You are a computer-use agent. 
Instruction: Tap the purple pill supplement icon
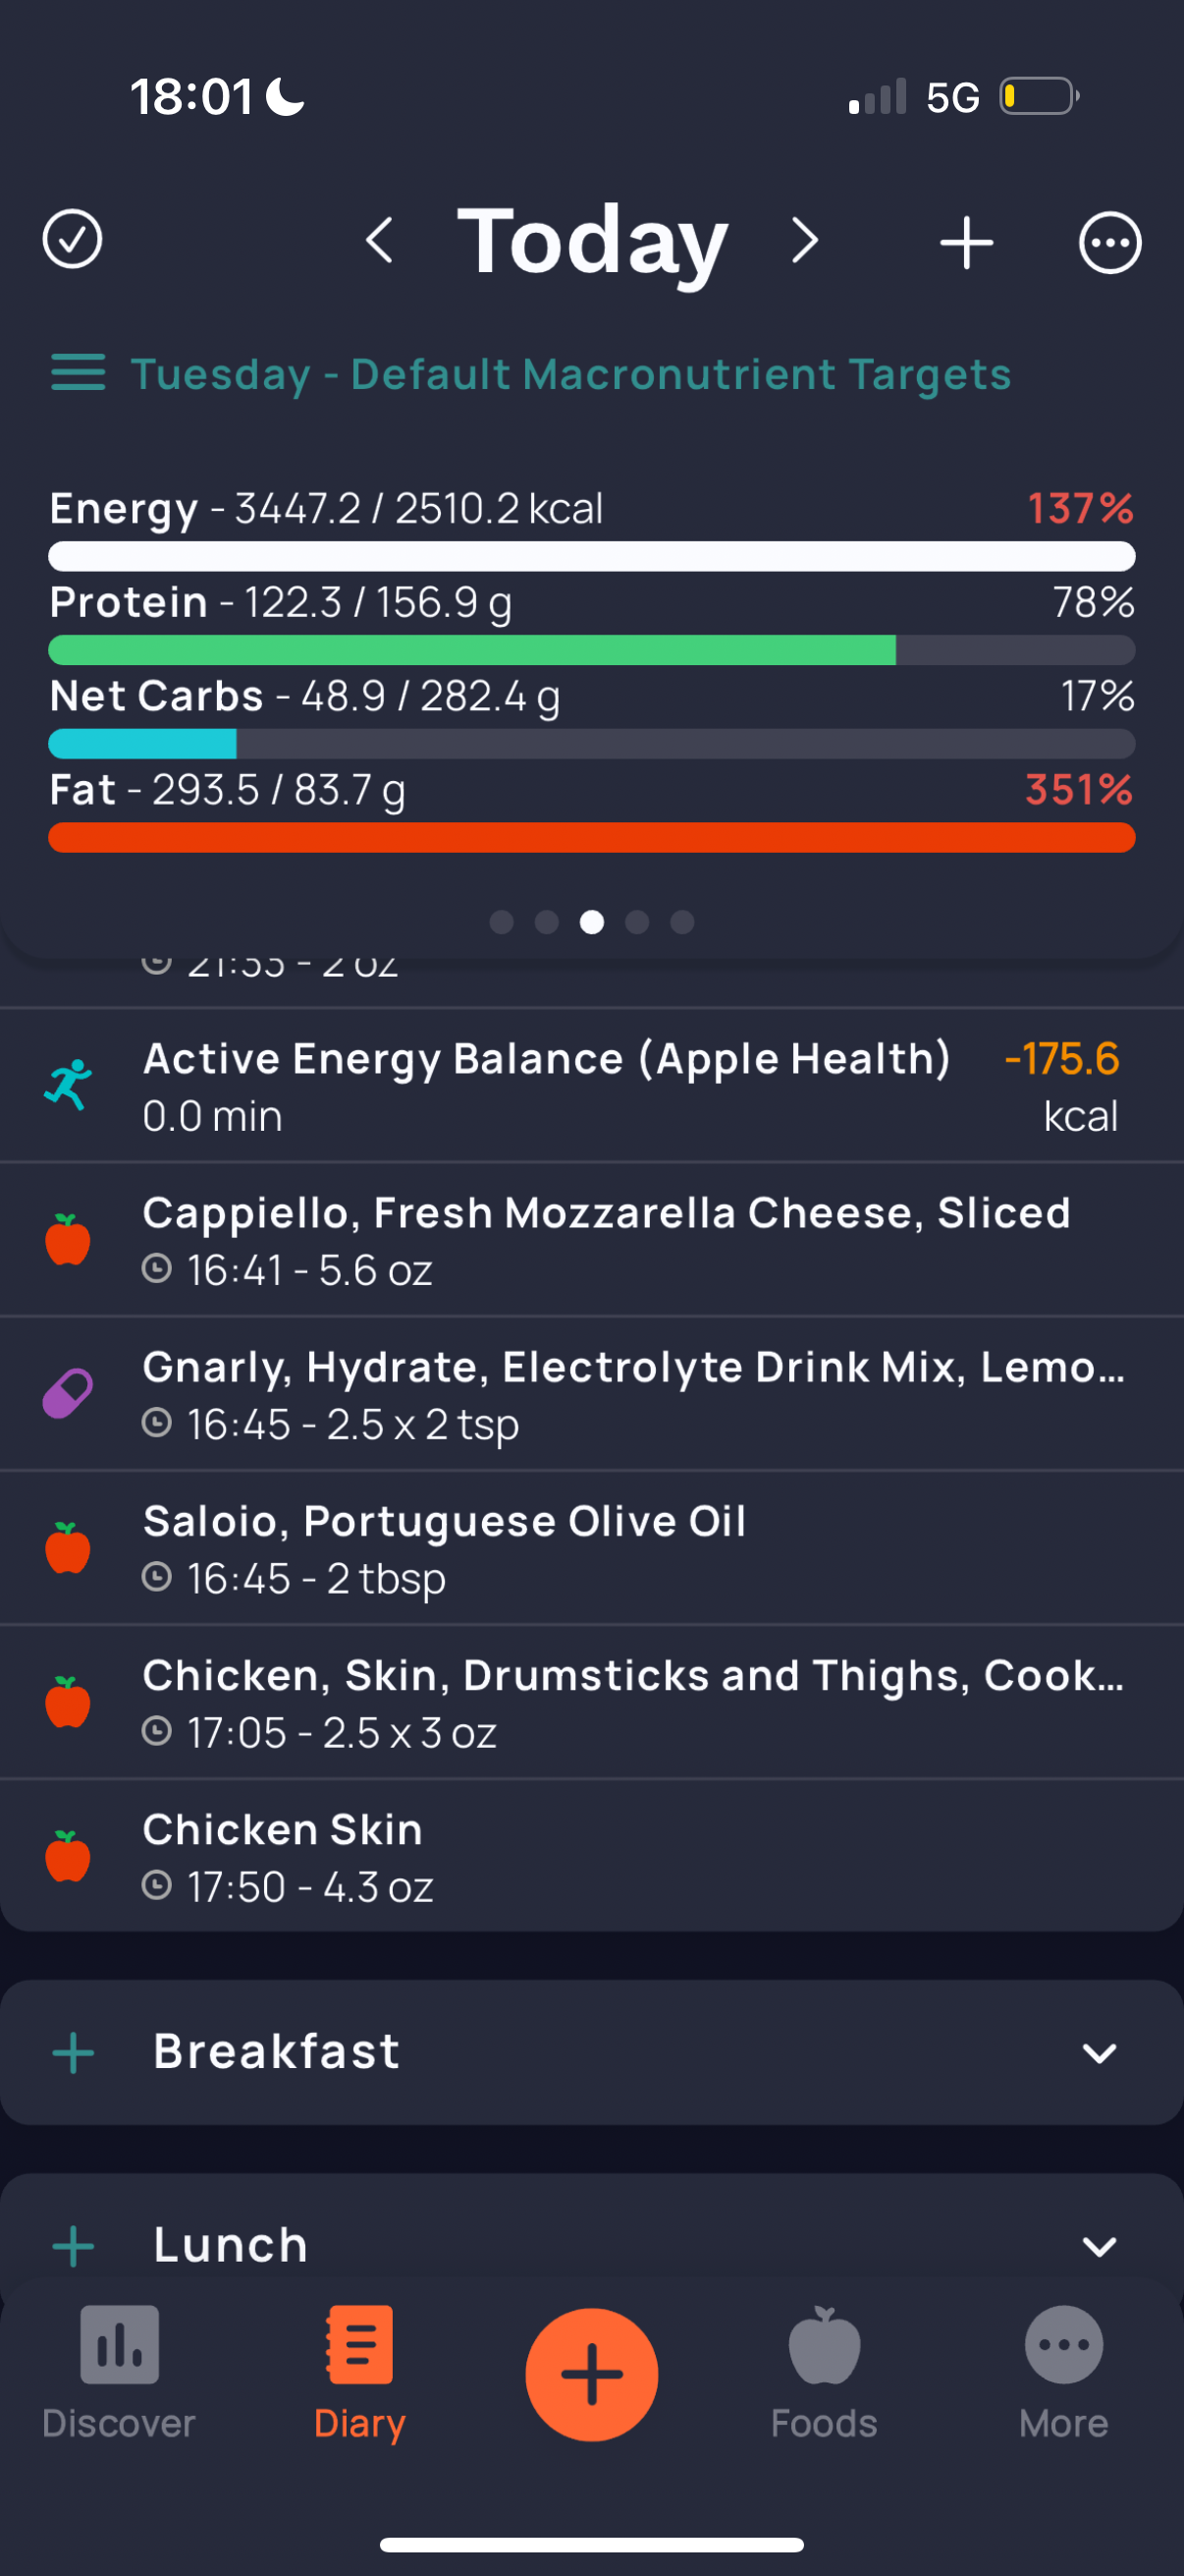coord(68,1394)
